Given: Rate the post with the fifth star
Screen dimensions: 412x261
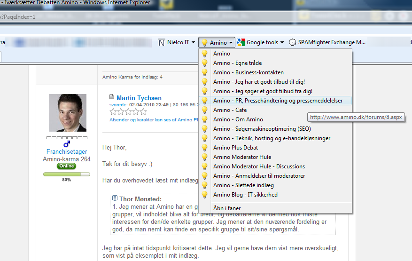Looking at the screenshot, I should click(143, 112).
